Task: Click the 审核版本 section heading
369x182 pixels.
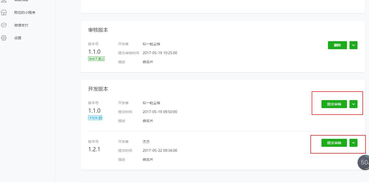Action: click(98, 30)
